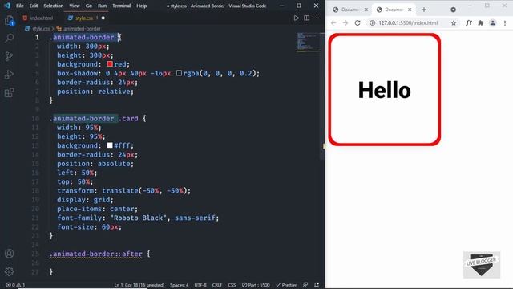Open Source Control view
Viewport: 513px width, 289px height.
click(10, 56)
